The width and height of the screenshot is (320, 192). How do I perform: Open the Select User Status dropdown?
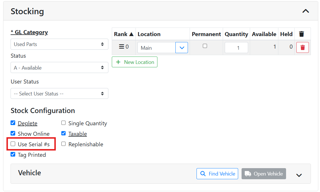pyautogui.click(x=59, y=93)
